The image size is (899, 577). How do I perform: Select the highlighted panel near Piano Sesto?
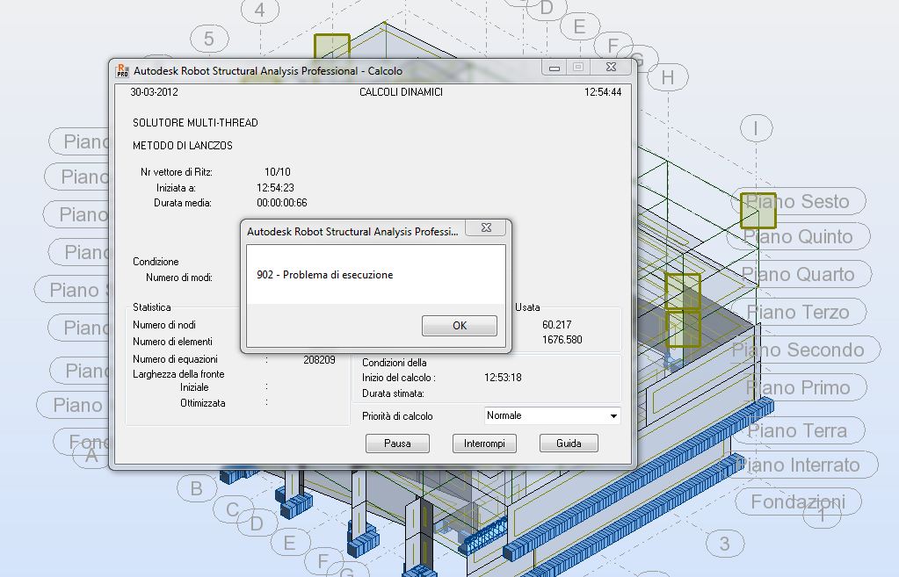pos(757,211)
